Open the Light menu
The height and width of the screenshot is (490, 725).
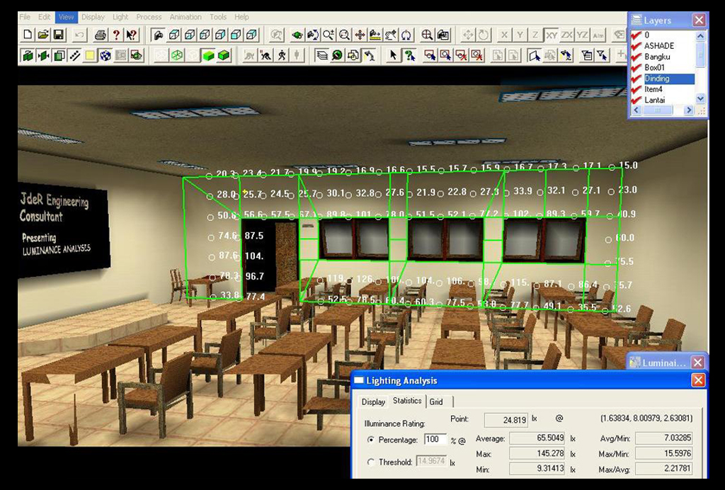(x=120, y=16)
